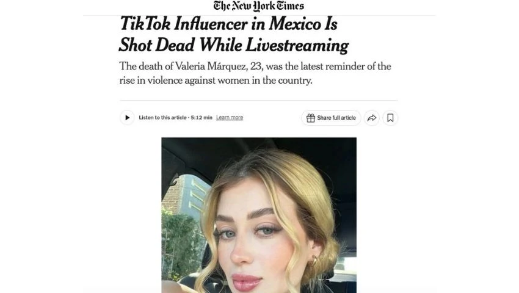The image size is (519, 293).
Task: Click the headline word Livestreaming
Action: pos(297,45)
